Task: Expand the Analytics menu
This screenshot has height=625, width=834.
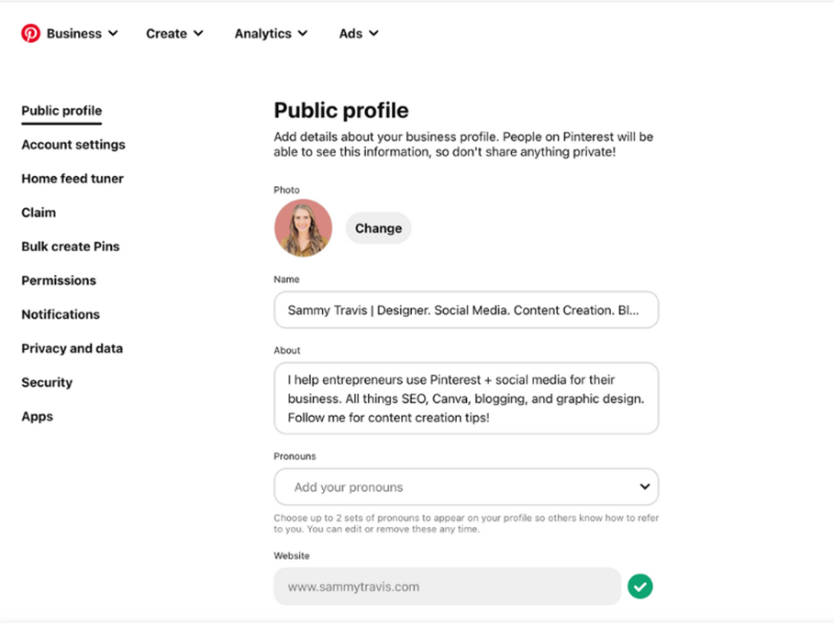Action: (271, 34)
